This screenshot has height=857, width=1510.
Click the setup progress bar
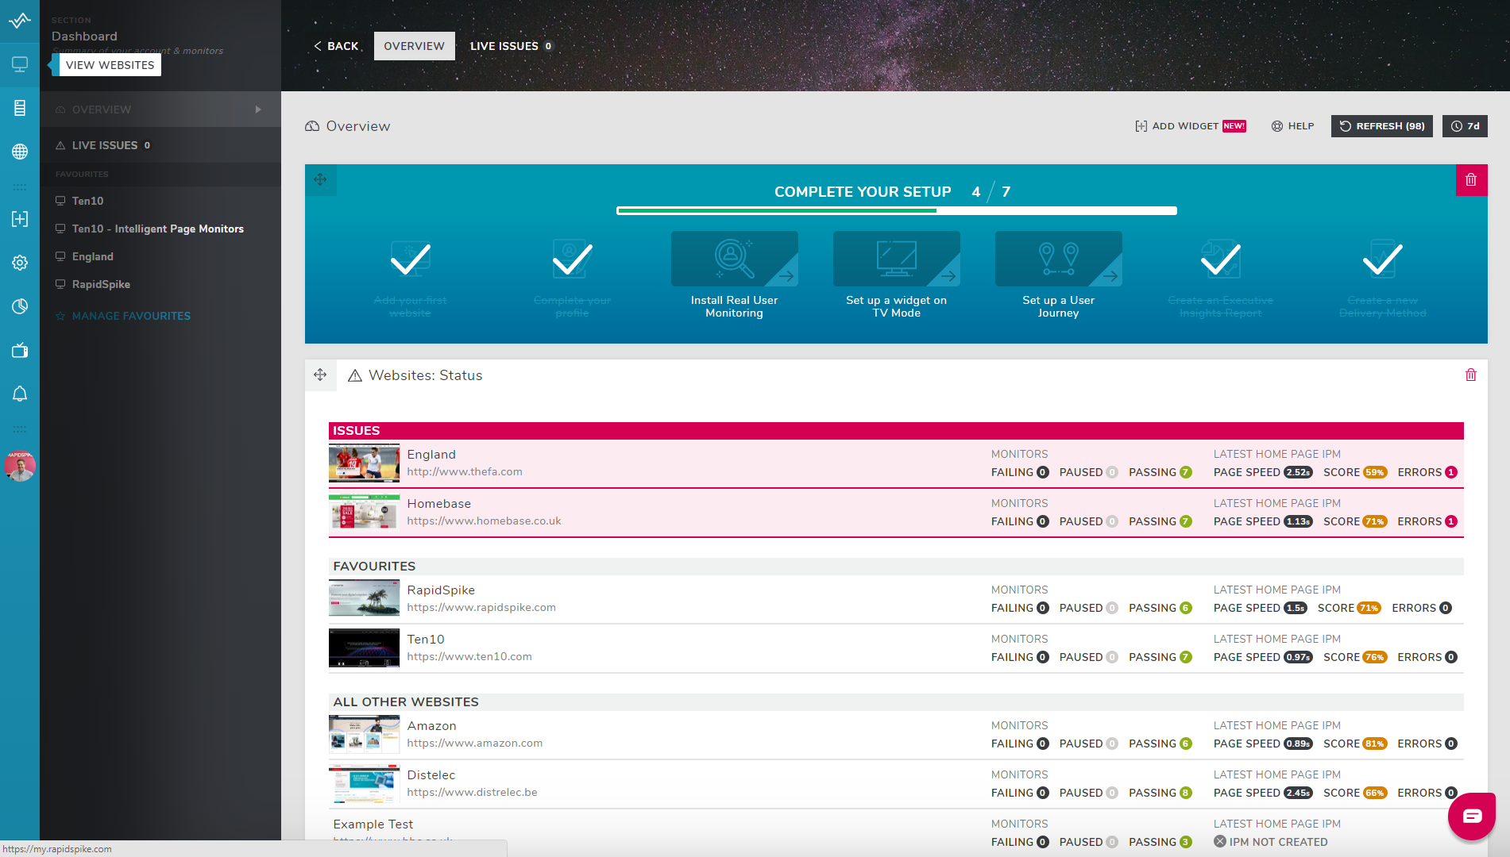(x=896, y=210)
